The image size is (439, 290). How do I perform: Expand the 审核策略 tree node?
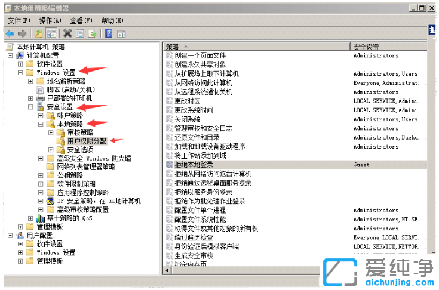click(x=51, y=132)
